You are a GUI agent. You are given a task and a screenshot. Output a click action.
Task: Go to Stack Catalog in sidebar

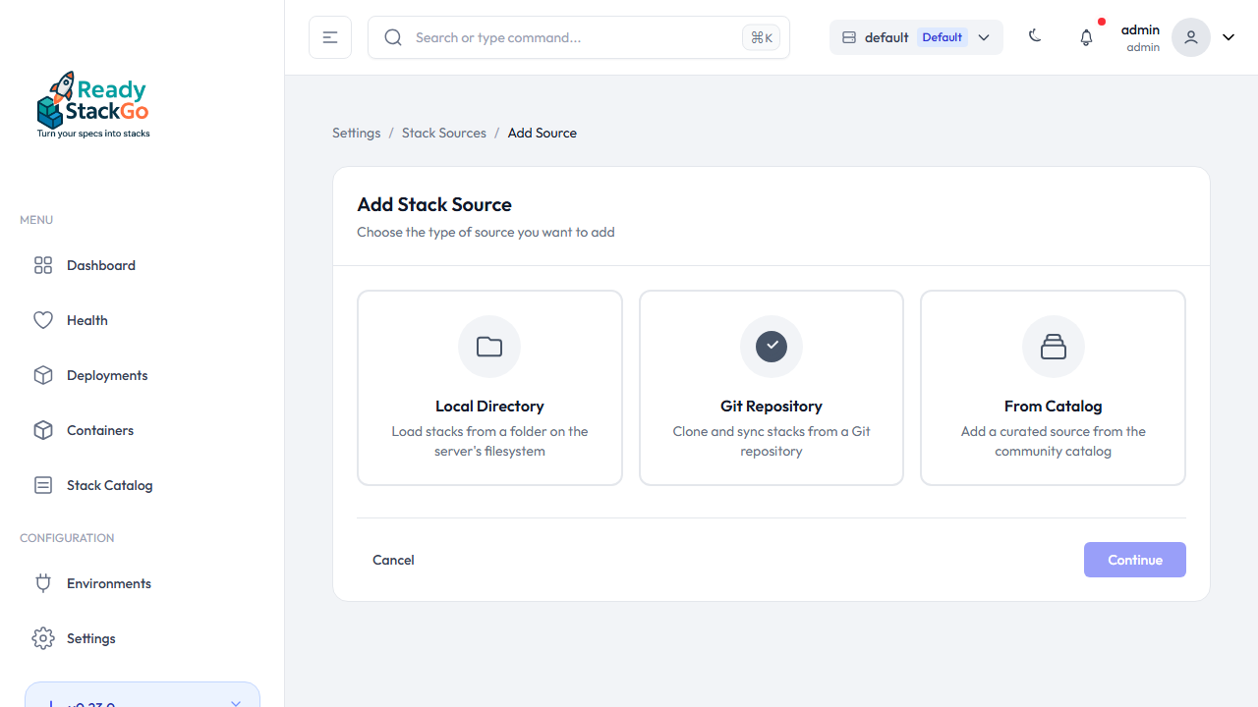(x=109, y=485)
